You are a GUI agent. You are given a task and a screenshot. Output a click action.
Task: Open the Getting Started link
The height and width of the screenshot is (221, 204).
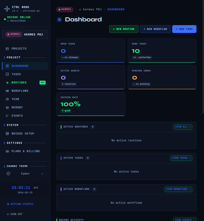20,204
